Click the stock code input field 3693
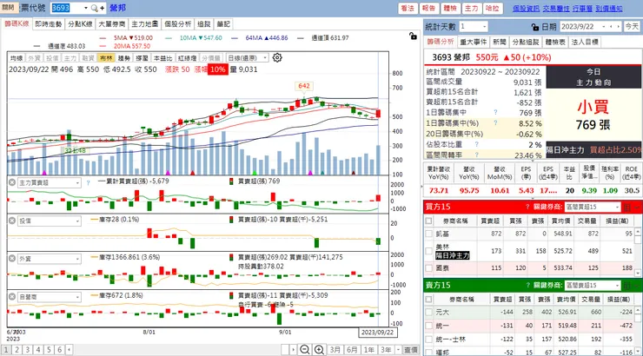Screen dimensions: 643x356 coord(66,8)
